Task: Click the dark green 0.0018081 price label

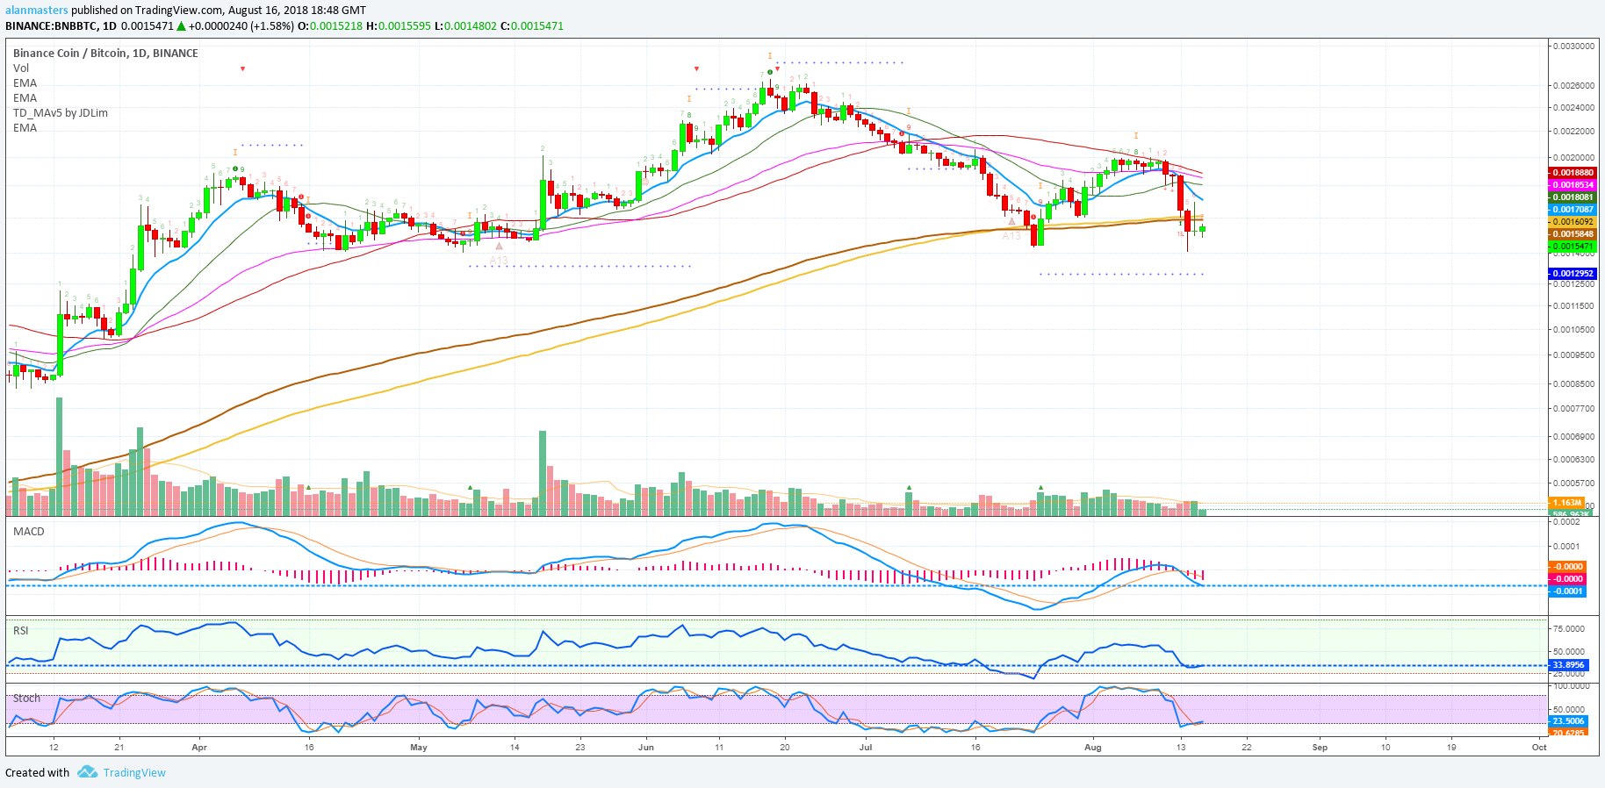Action: tap(1573, 197)
